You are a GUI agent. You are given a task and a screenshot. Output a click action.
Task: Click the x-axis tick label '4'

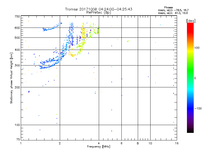click(x=99, y=143)
